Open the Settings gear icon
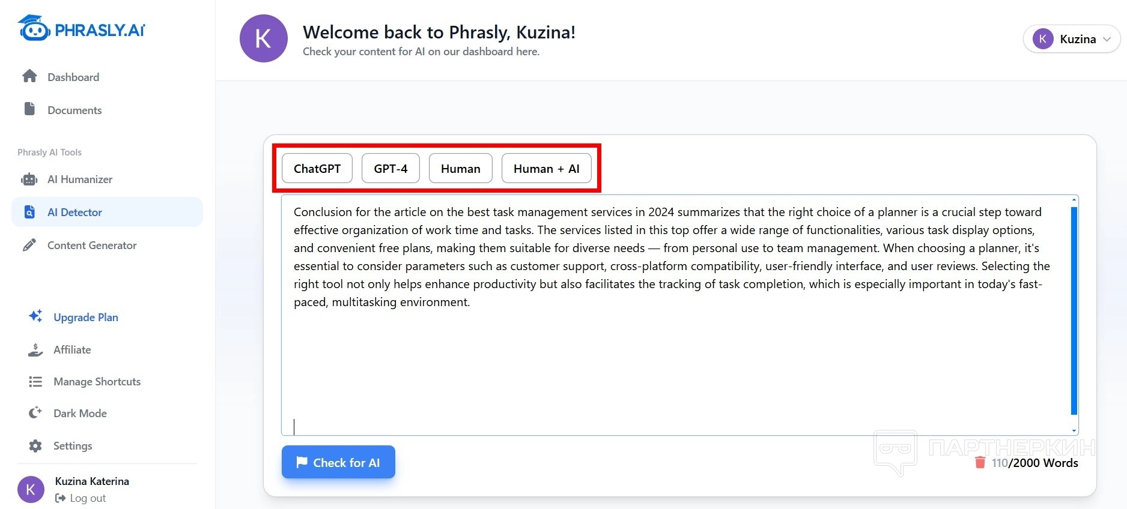The width and height of the screenshot is (1127, 509). coord(35,445)
